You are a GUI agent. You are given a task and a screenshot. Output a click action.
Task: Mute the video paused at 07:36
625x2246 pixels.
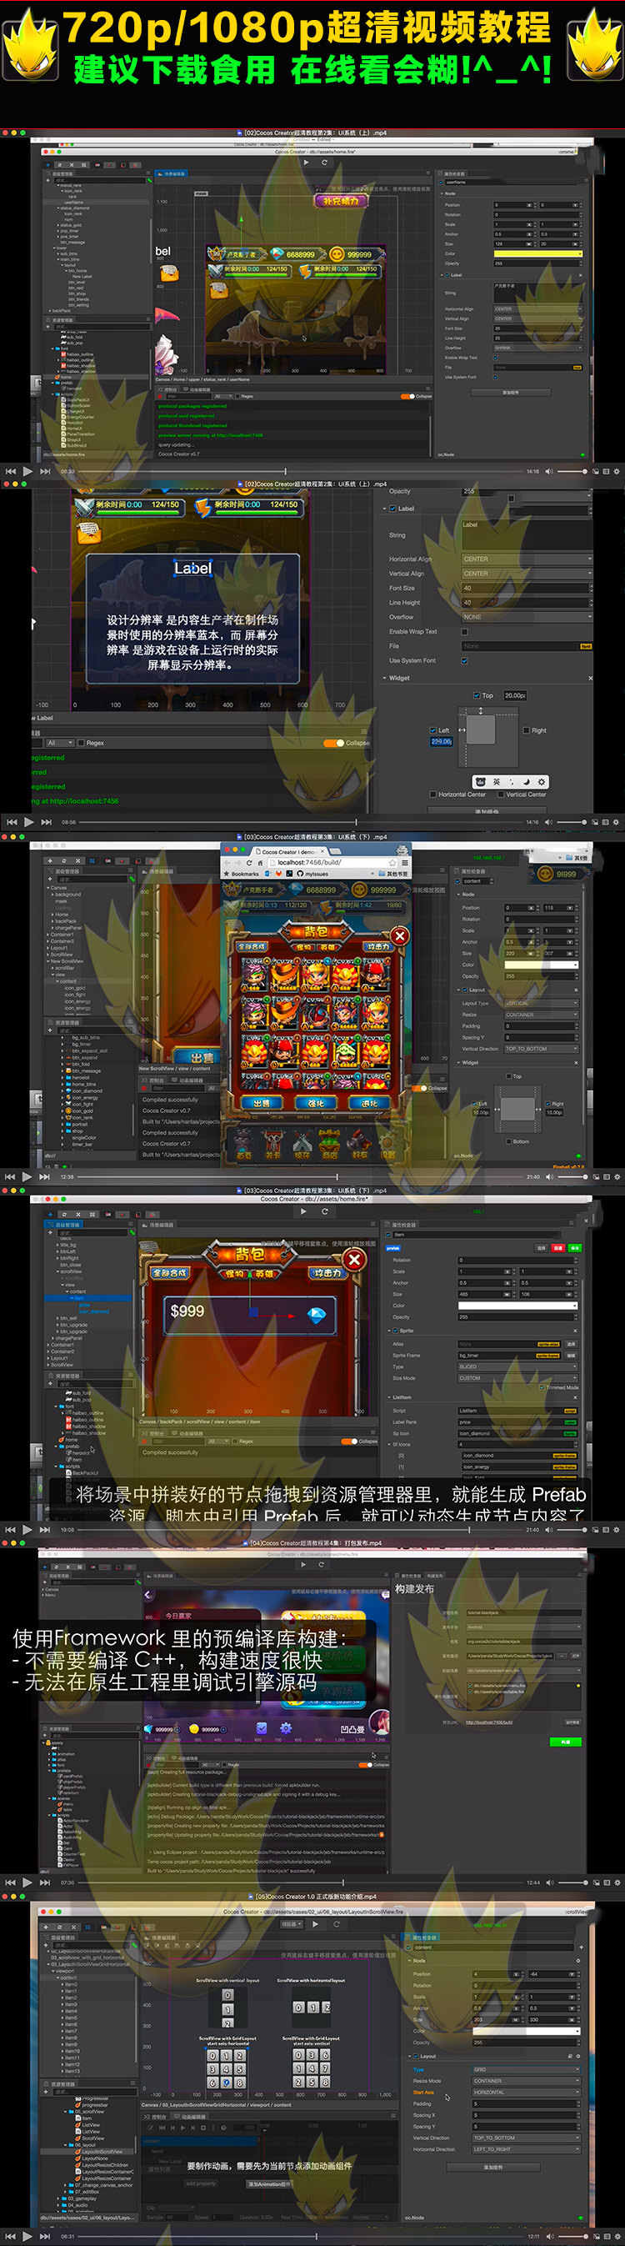549,1883
